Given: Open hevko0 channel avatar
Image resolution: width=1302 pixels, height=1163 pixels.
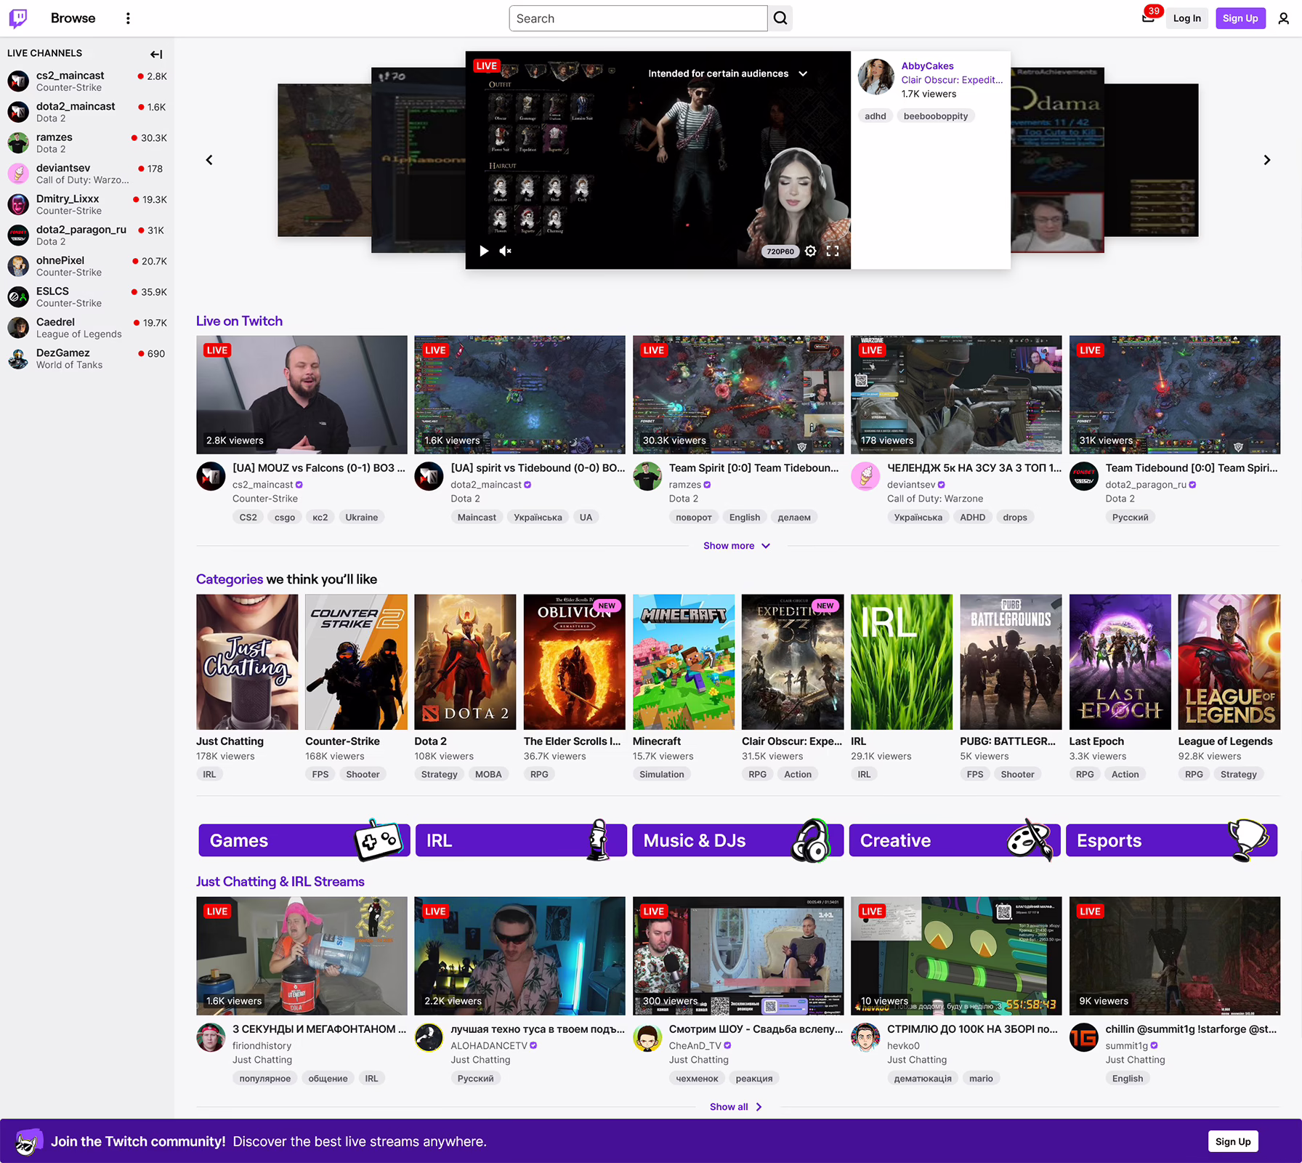Looking at the screenshot, I should tap(865, 1037).
